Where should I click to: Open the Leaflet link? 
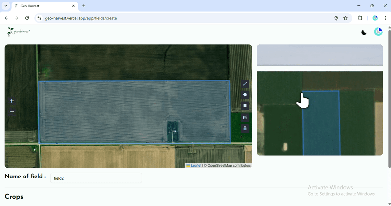click(196, 166)
